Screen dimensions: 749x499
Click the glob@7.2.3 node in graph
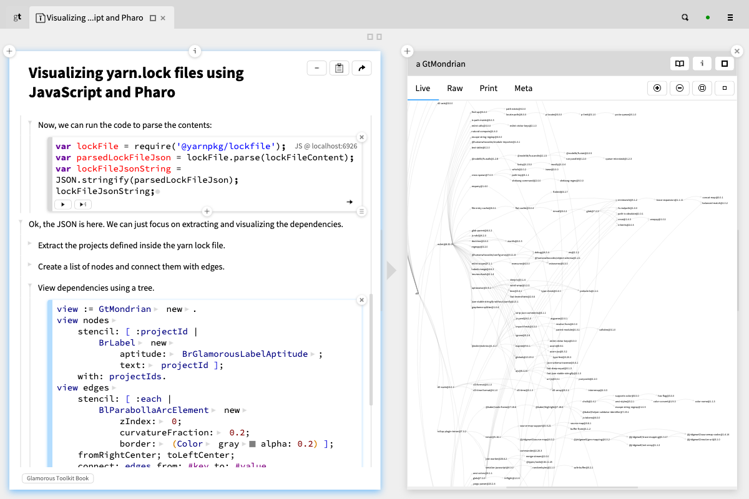(x=592, y=211)
